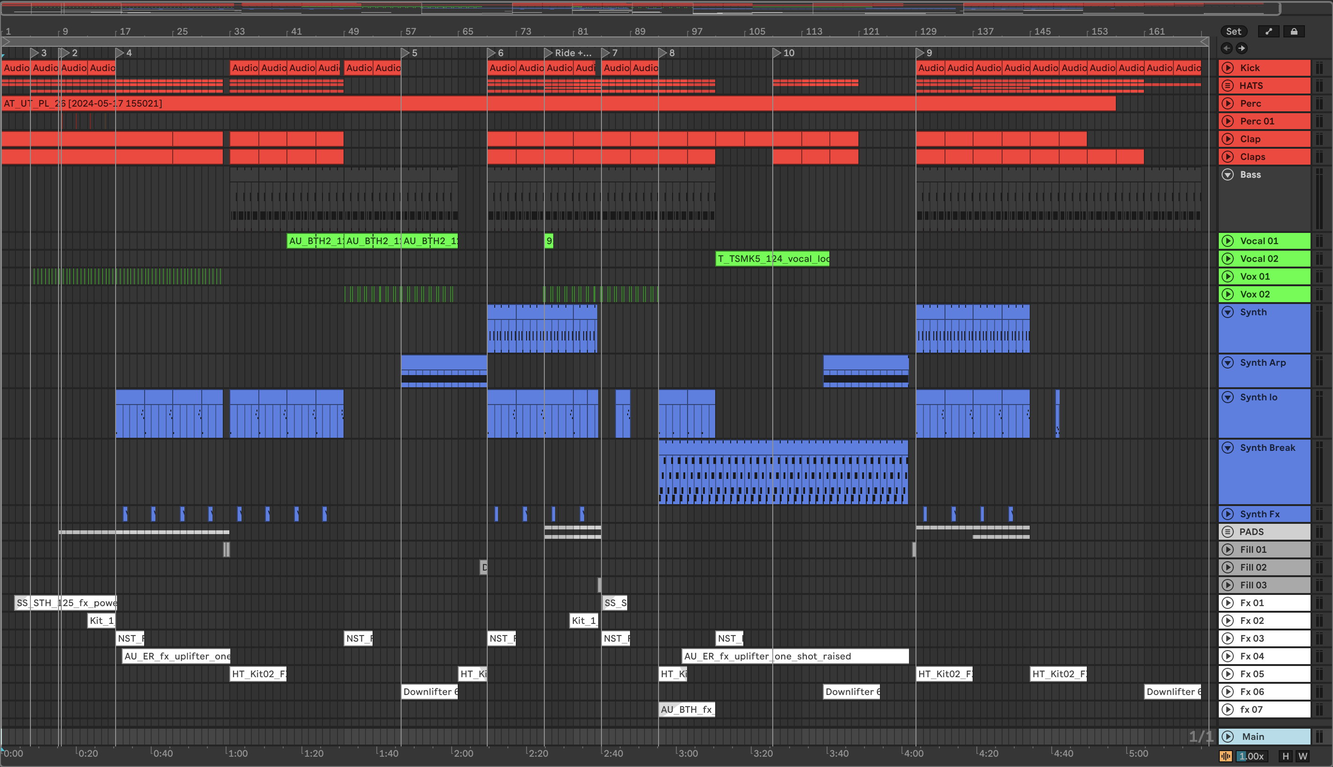
Task: Toggle the W optimize width button
Action: click(1303, 756)
